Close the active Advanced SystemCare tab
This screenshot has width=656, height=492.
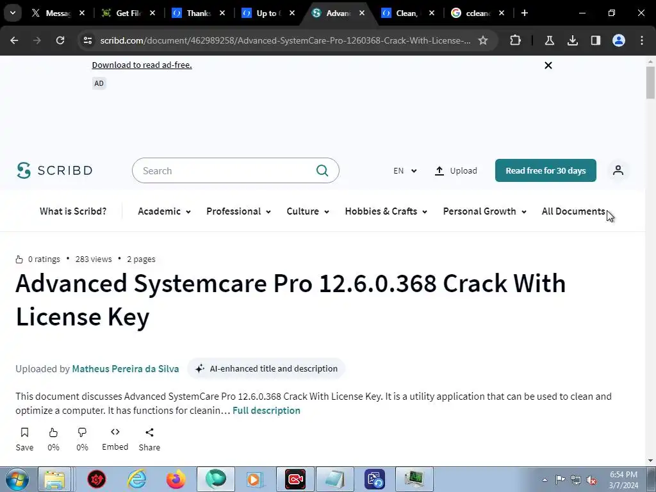362,13
